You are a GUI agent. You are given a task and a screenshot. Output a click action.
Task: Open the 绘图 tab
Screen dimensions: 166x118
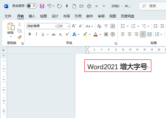(44, 16)
